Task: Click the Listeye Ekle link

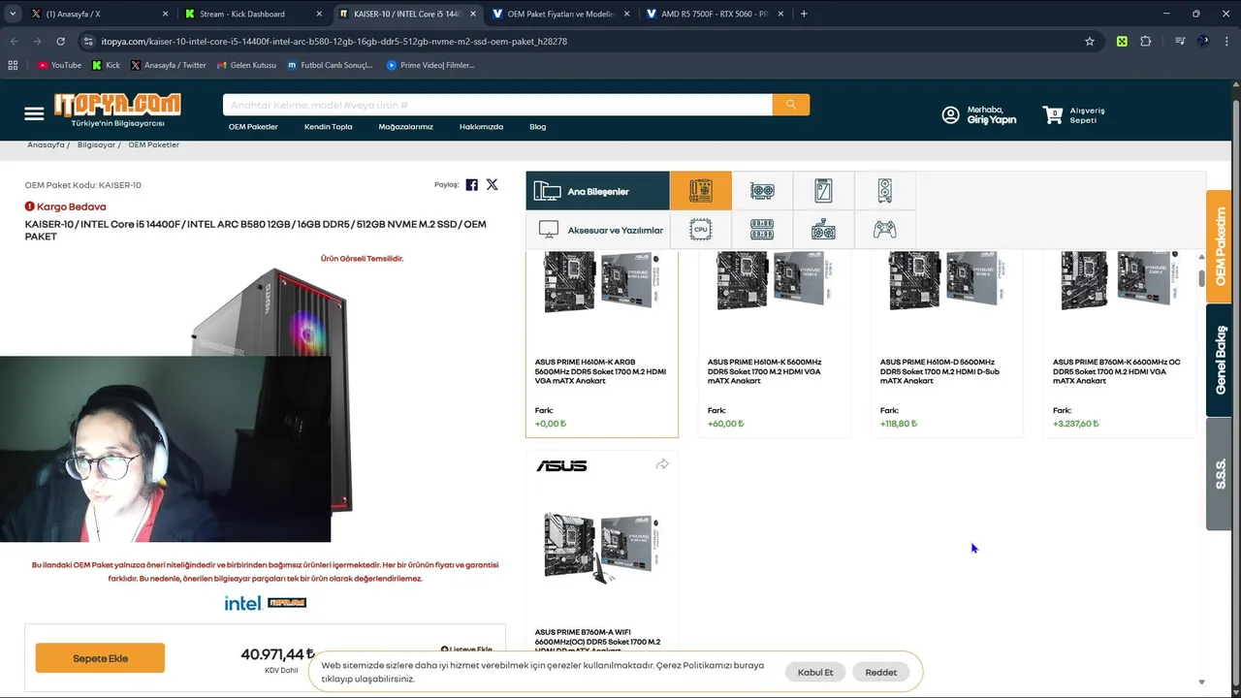Action: 466,649
